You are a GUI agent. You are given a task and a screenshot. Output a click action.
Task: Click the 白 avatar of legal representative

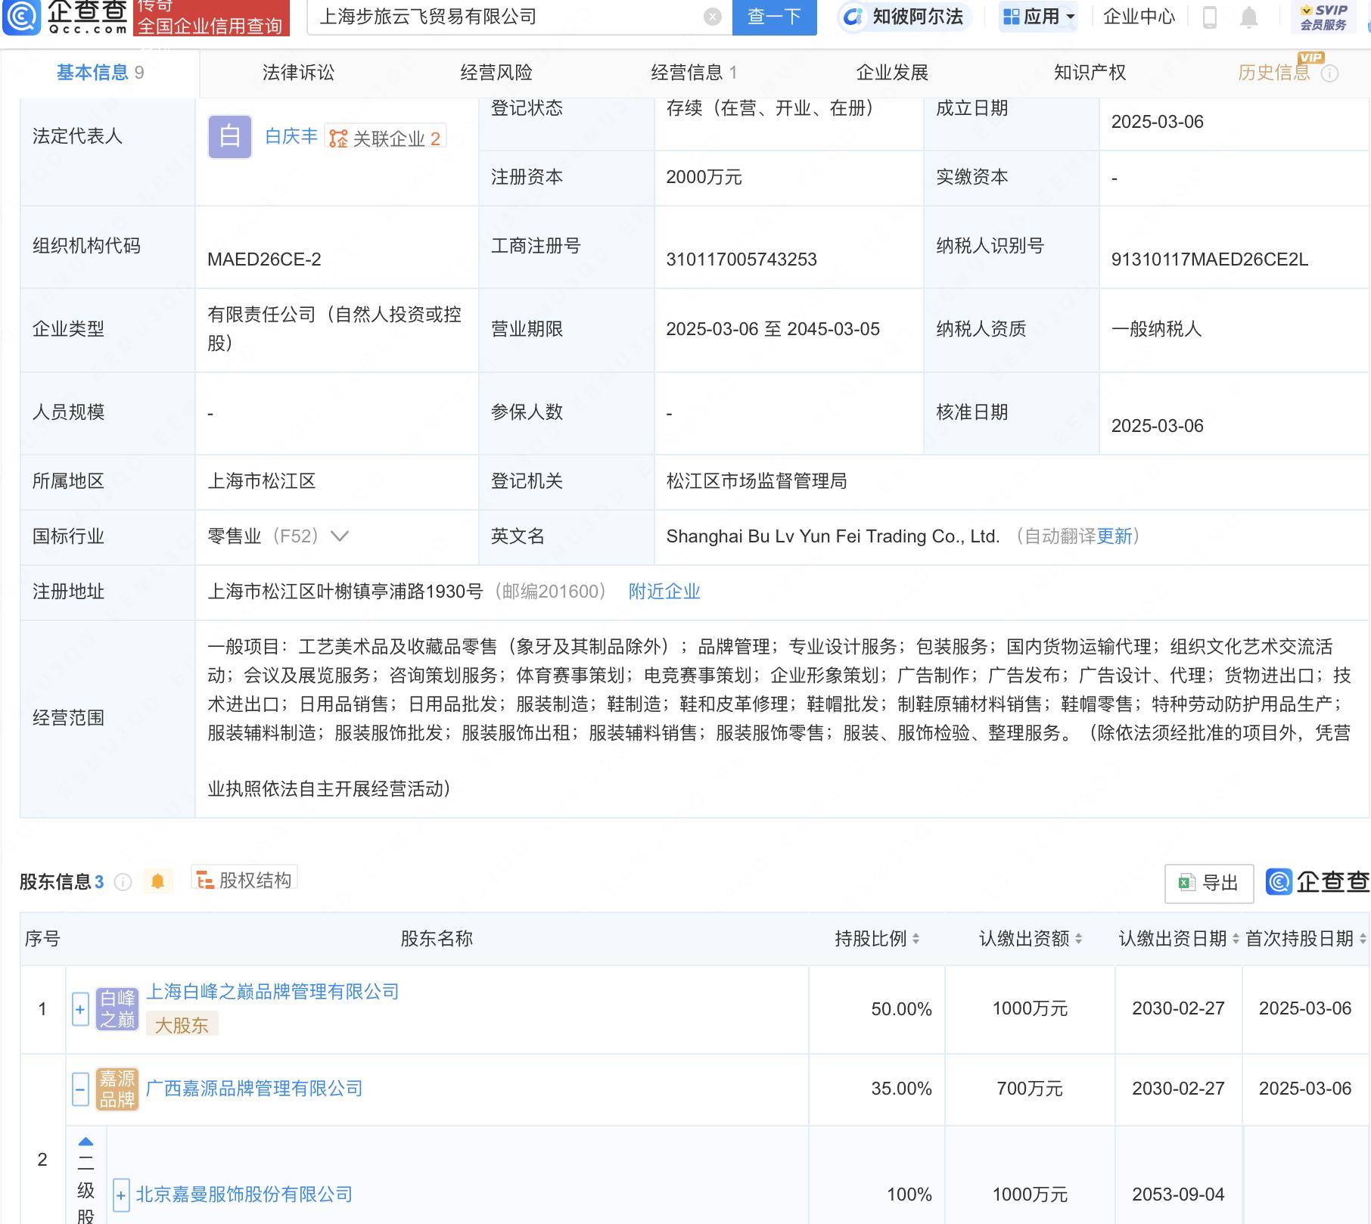tap(230, 137)
